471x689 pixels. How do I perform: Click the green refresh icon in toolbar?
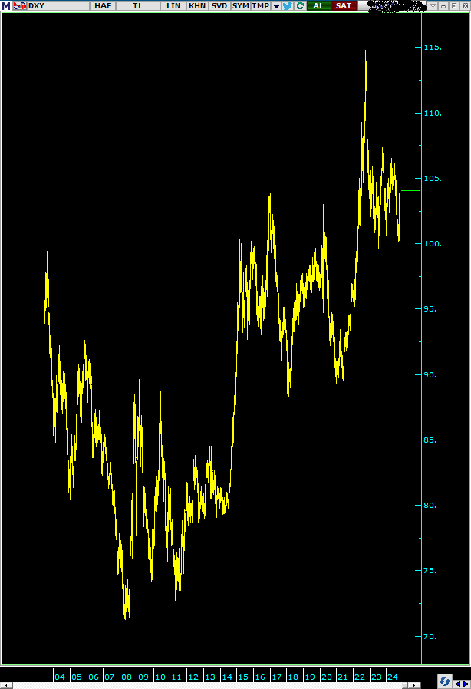(x=299, y=5)
